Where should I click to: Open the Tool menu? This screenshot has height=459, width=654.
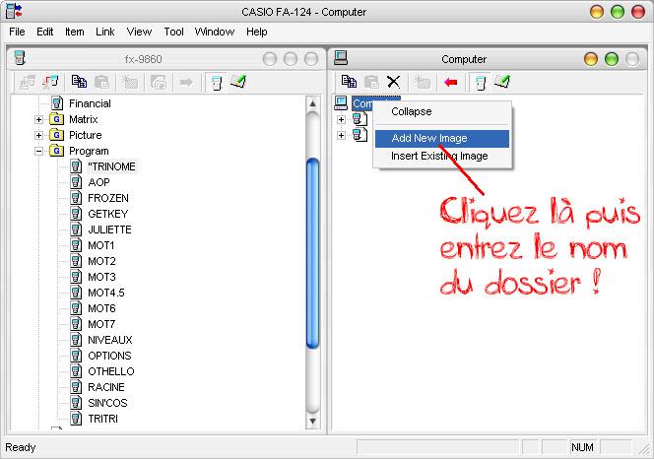[x=174, y=32]
